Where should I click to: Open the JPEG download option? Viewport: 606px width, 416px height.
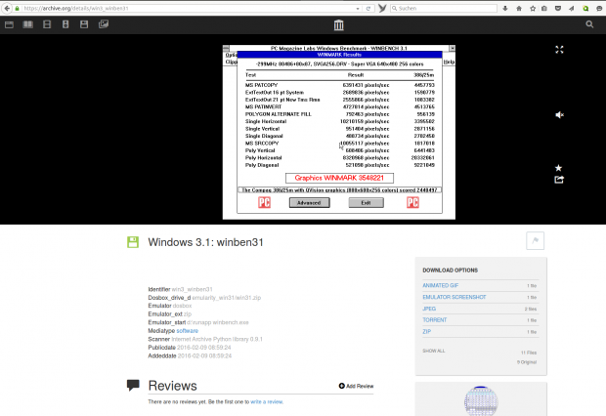(x=429, y=309)
